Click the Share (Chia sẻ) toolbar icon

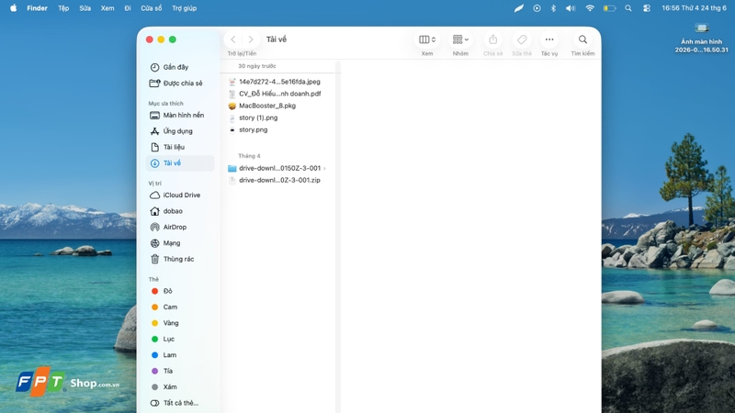tap(492, 39)
